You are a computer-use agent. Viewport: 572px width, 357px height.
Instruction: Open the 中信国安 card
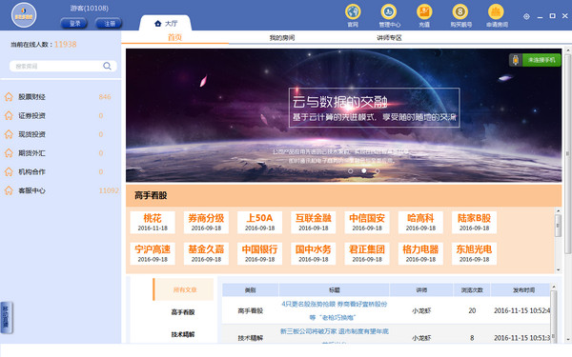[367, 222]
